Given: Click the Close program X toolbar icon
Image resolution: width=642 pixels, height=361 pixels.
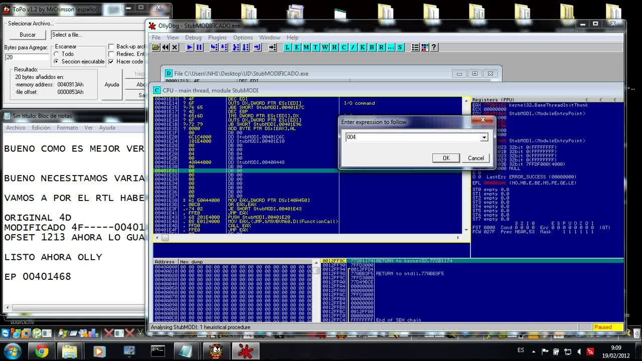Looking at the screenshot, I should 175,47.
